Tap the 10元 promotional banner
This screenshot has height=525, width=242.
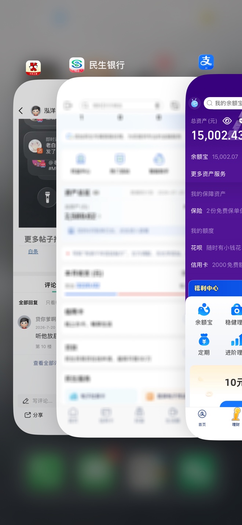pos(216,386)
